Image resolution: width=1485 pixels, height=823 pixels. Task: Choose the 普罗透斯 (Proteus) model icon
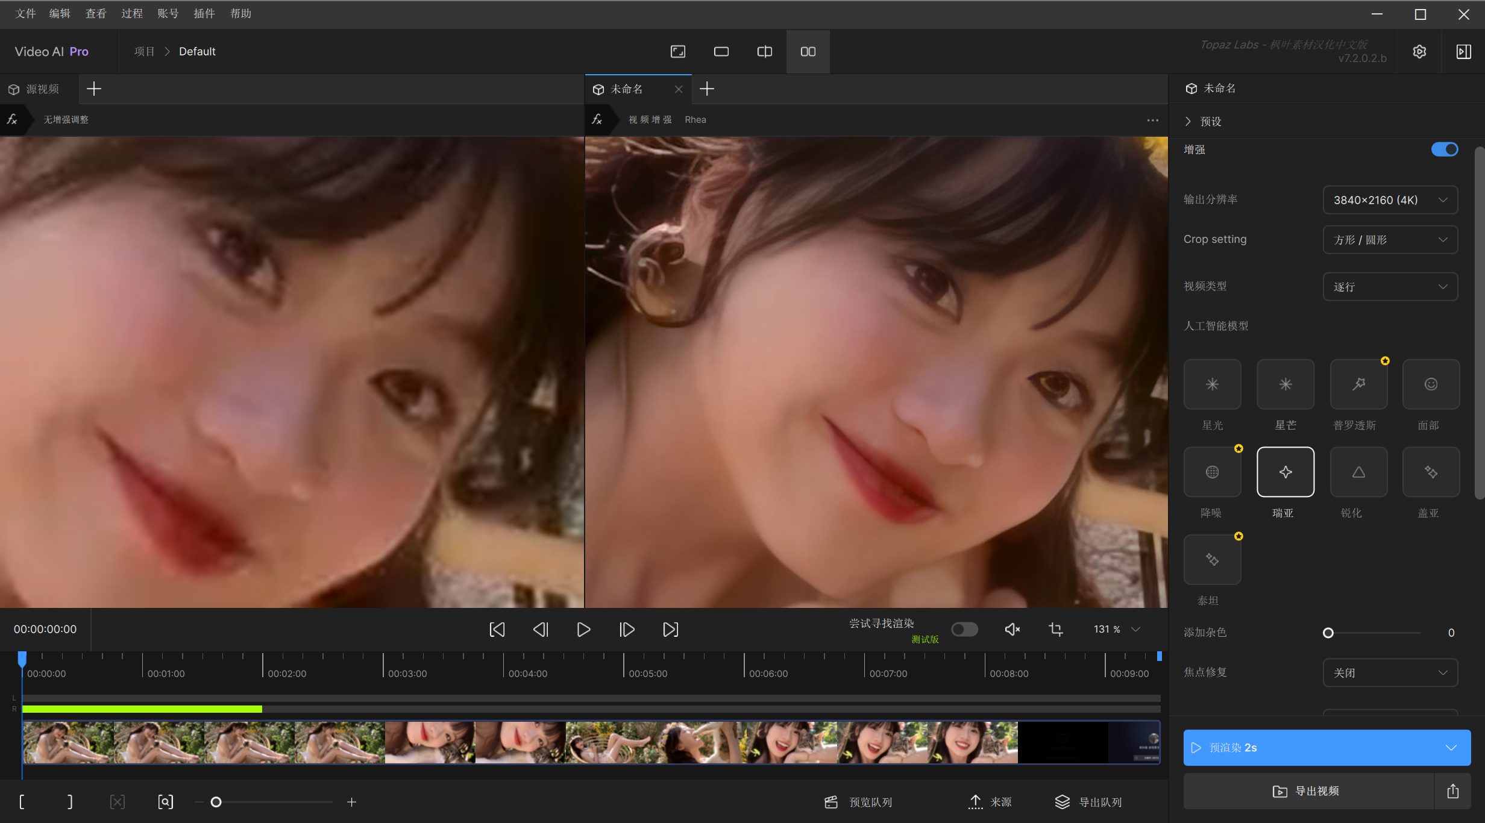[1358, 384]
